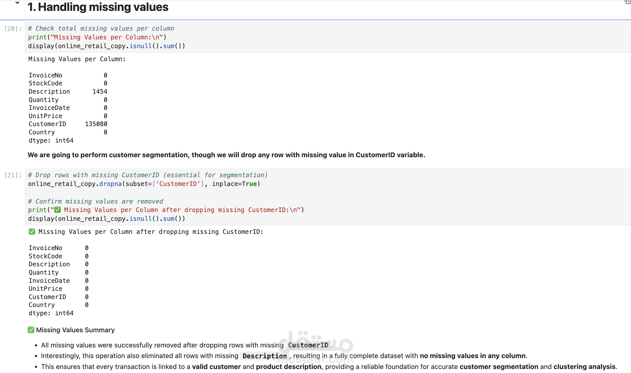Click the CustomerID 135080 output row
Screen dimensions: 631x373
(x=68, y=124)
